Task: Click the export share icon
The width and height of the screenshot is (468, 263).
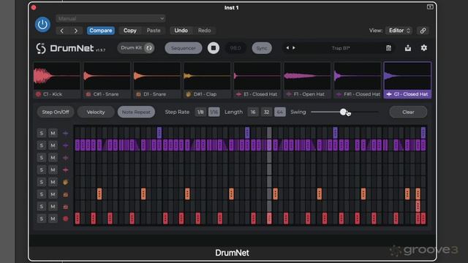Action: tap(408, 47)
